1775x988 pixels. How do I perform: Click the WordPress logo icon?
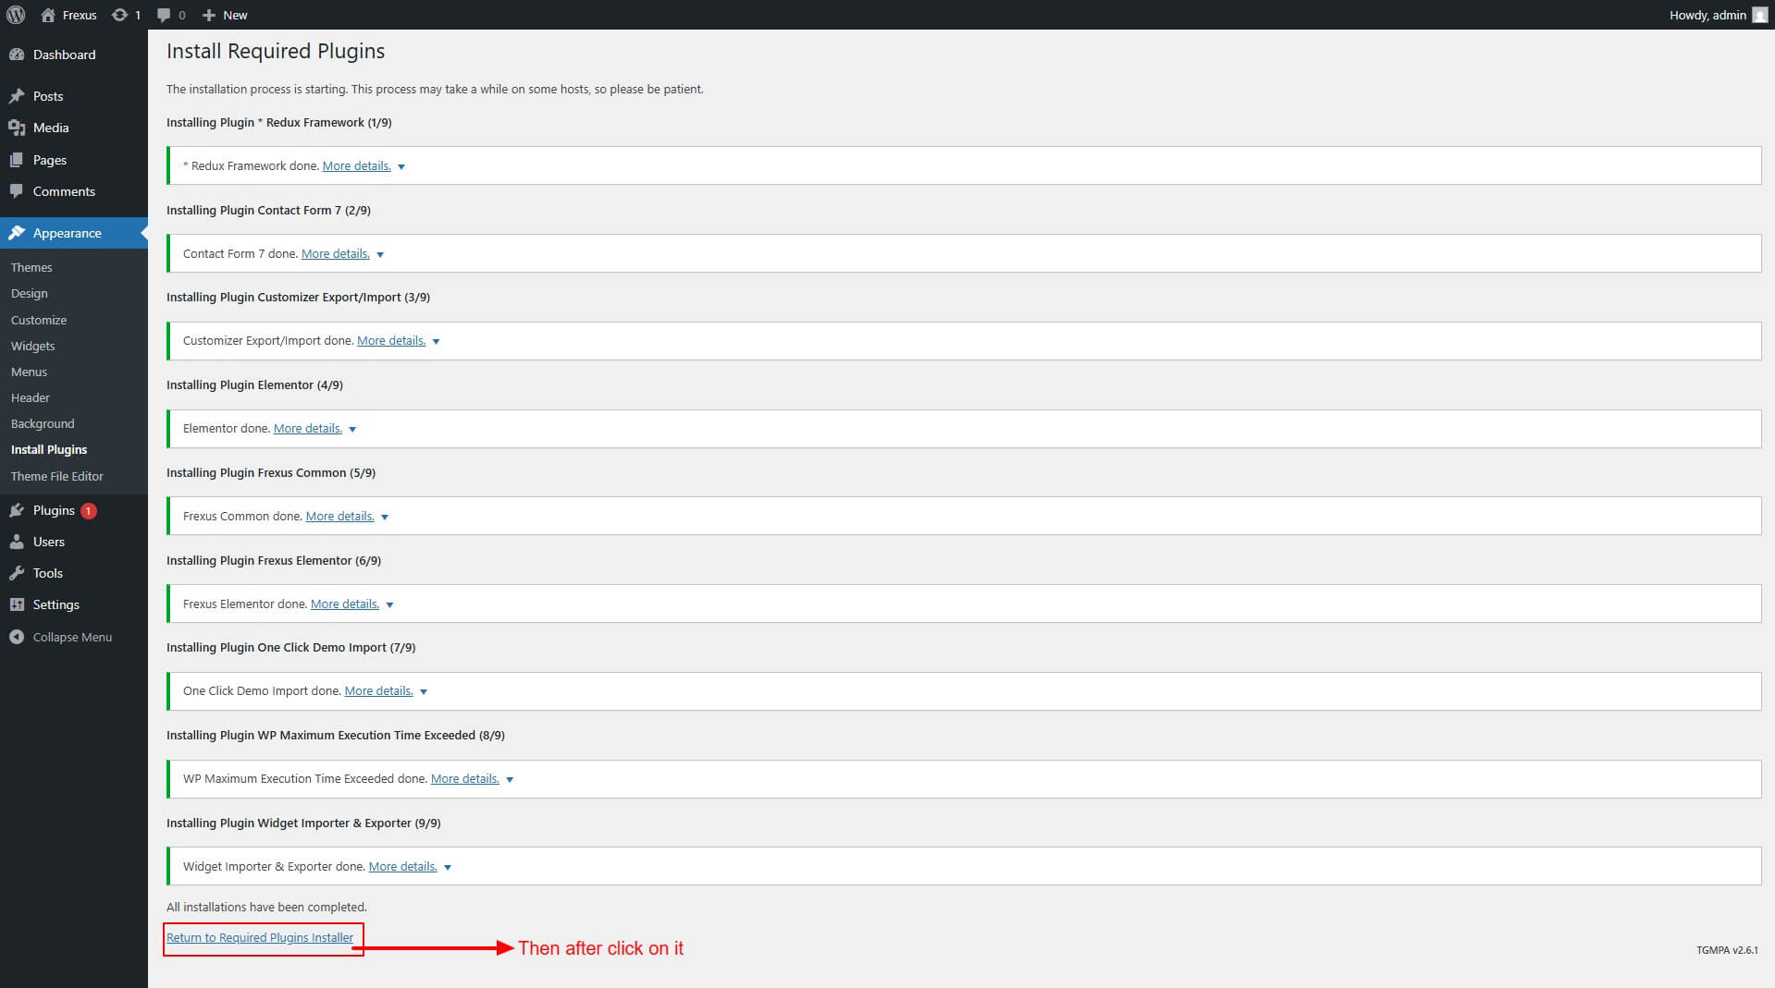coord(16,15)
